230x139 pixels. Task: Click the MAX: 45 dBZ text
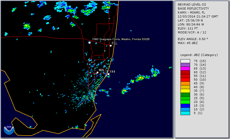pyautogui.click(x=188, y=43)
